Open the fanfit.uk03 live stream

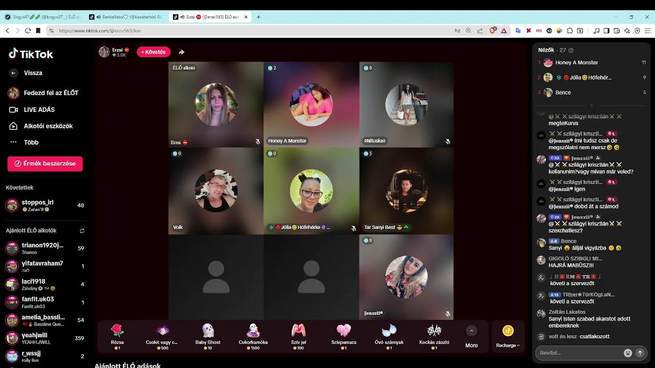45,302
